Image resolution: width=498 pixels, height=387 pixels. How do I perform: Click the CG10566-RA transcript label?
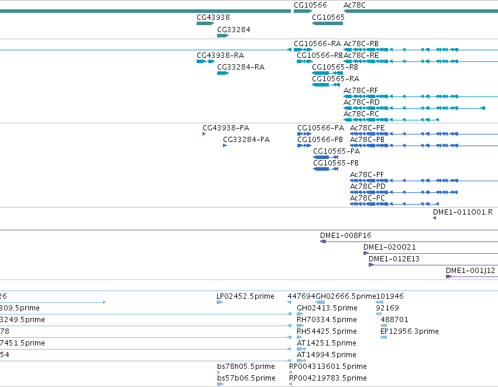tap(317, 43)
